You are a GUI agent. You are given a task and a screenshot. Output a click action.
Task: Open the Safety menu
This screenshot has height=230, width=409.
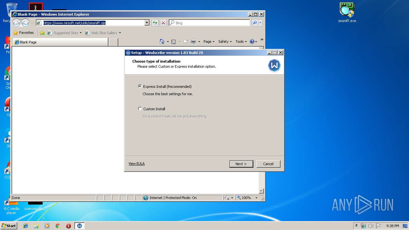[225, 42]
